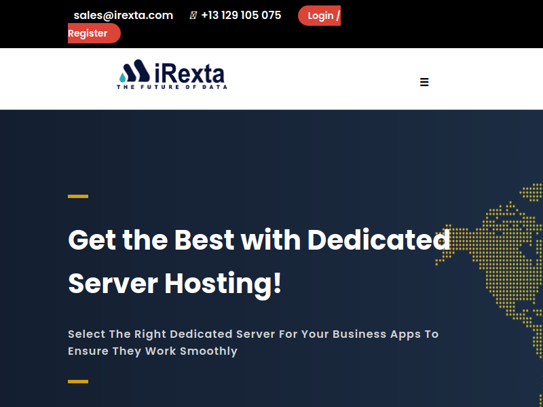The image size is (543, 407).
Task: Click the blue droplet in the logo
Action: click(x=124, y=77)
